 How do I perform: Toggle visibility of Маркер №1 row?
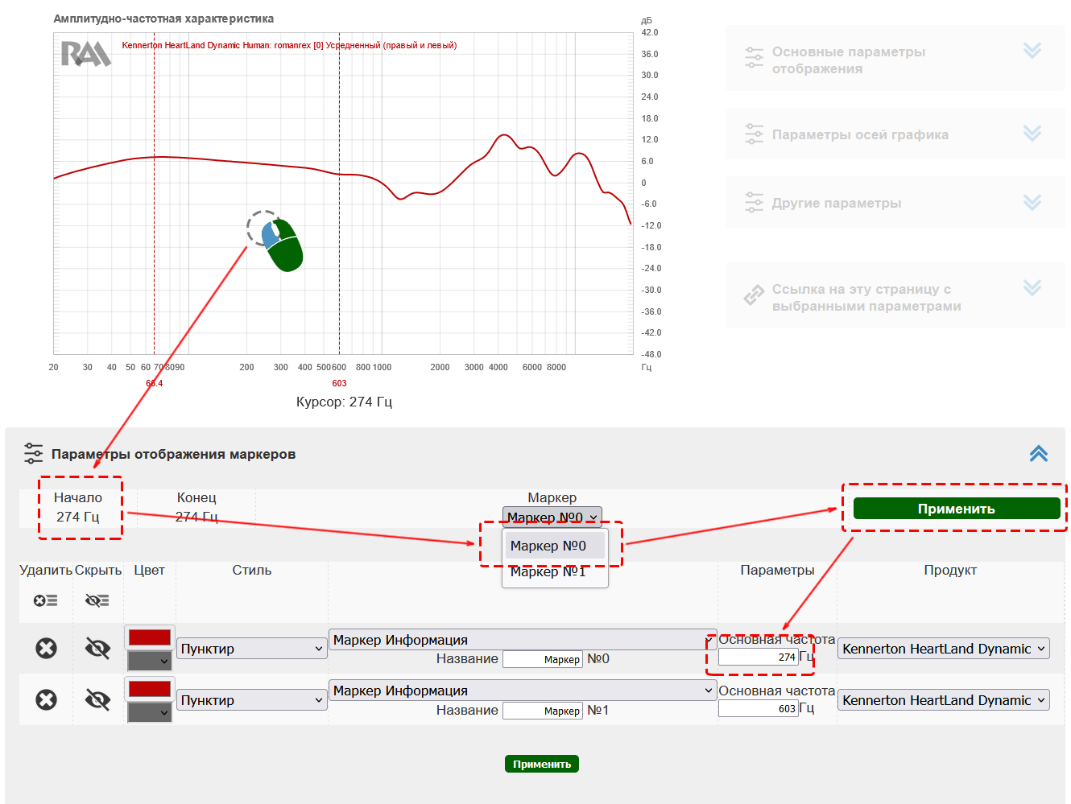(x=97, y=699)
